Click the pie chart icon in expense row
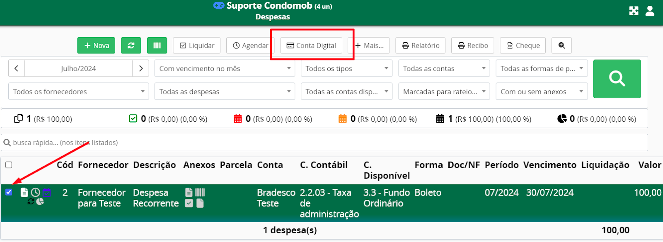Image resolution: width=663 pixels, height=242 pixels. 40,202
